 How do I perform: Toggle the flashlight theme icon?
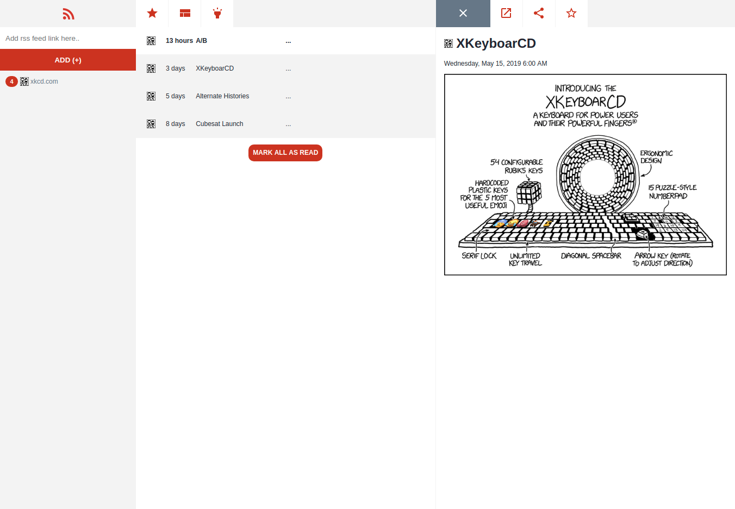click(217, 13)
